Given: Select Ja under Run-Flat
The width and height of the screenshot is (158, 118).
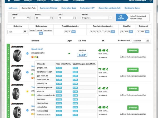Looking at the screenshot, I should click(122, 32).
